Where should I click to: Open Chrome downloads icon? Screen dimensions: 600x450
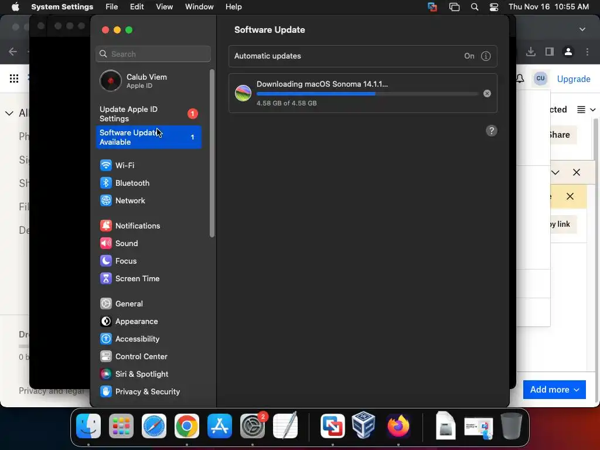pos(531,52)
